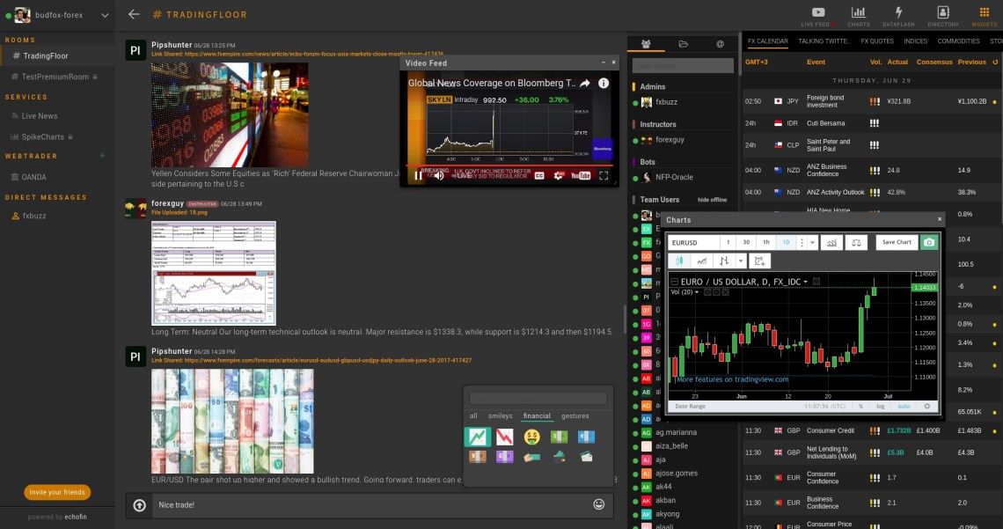Switch to FX Quotes tab
This screenshot has height=529, width=1003.
click(x=877, y=41)
